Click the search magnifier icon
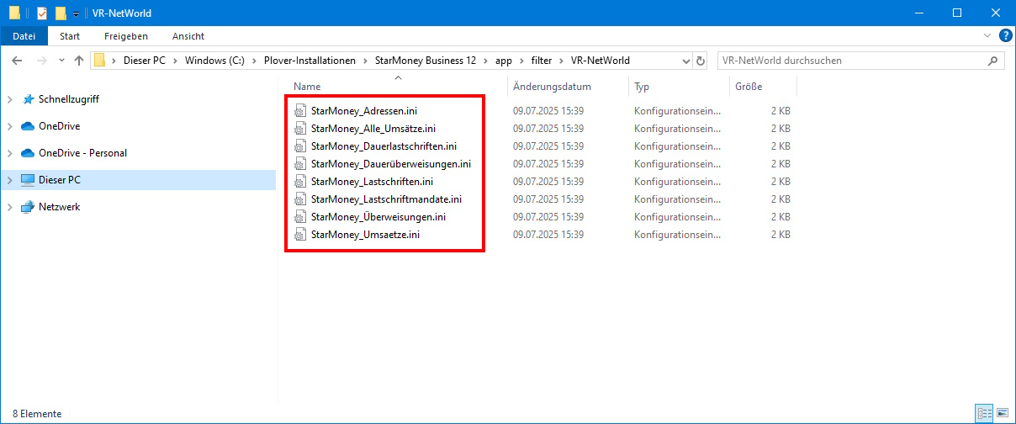The width and height of the screenshot is (1016, 424). click(x=993, y=61)
